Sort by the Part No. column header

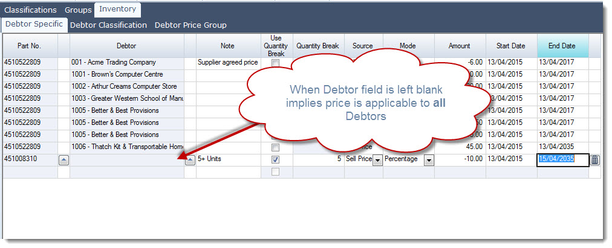point(29,46)
